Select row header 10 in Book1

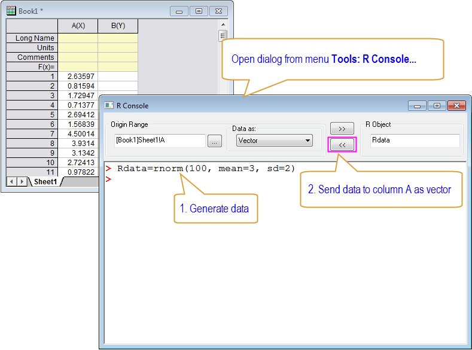pyautogui.click(x=32, y=163)
